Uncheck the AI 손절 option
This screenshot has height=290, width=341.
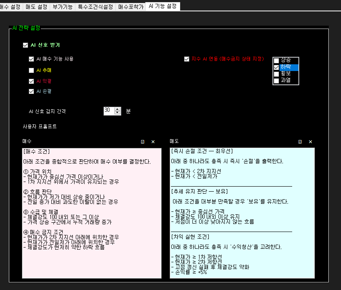[31, 91]
